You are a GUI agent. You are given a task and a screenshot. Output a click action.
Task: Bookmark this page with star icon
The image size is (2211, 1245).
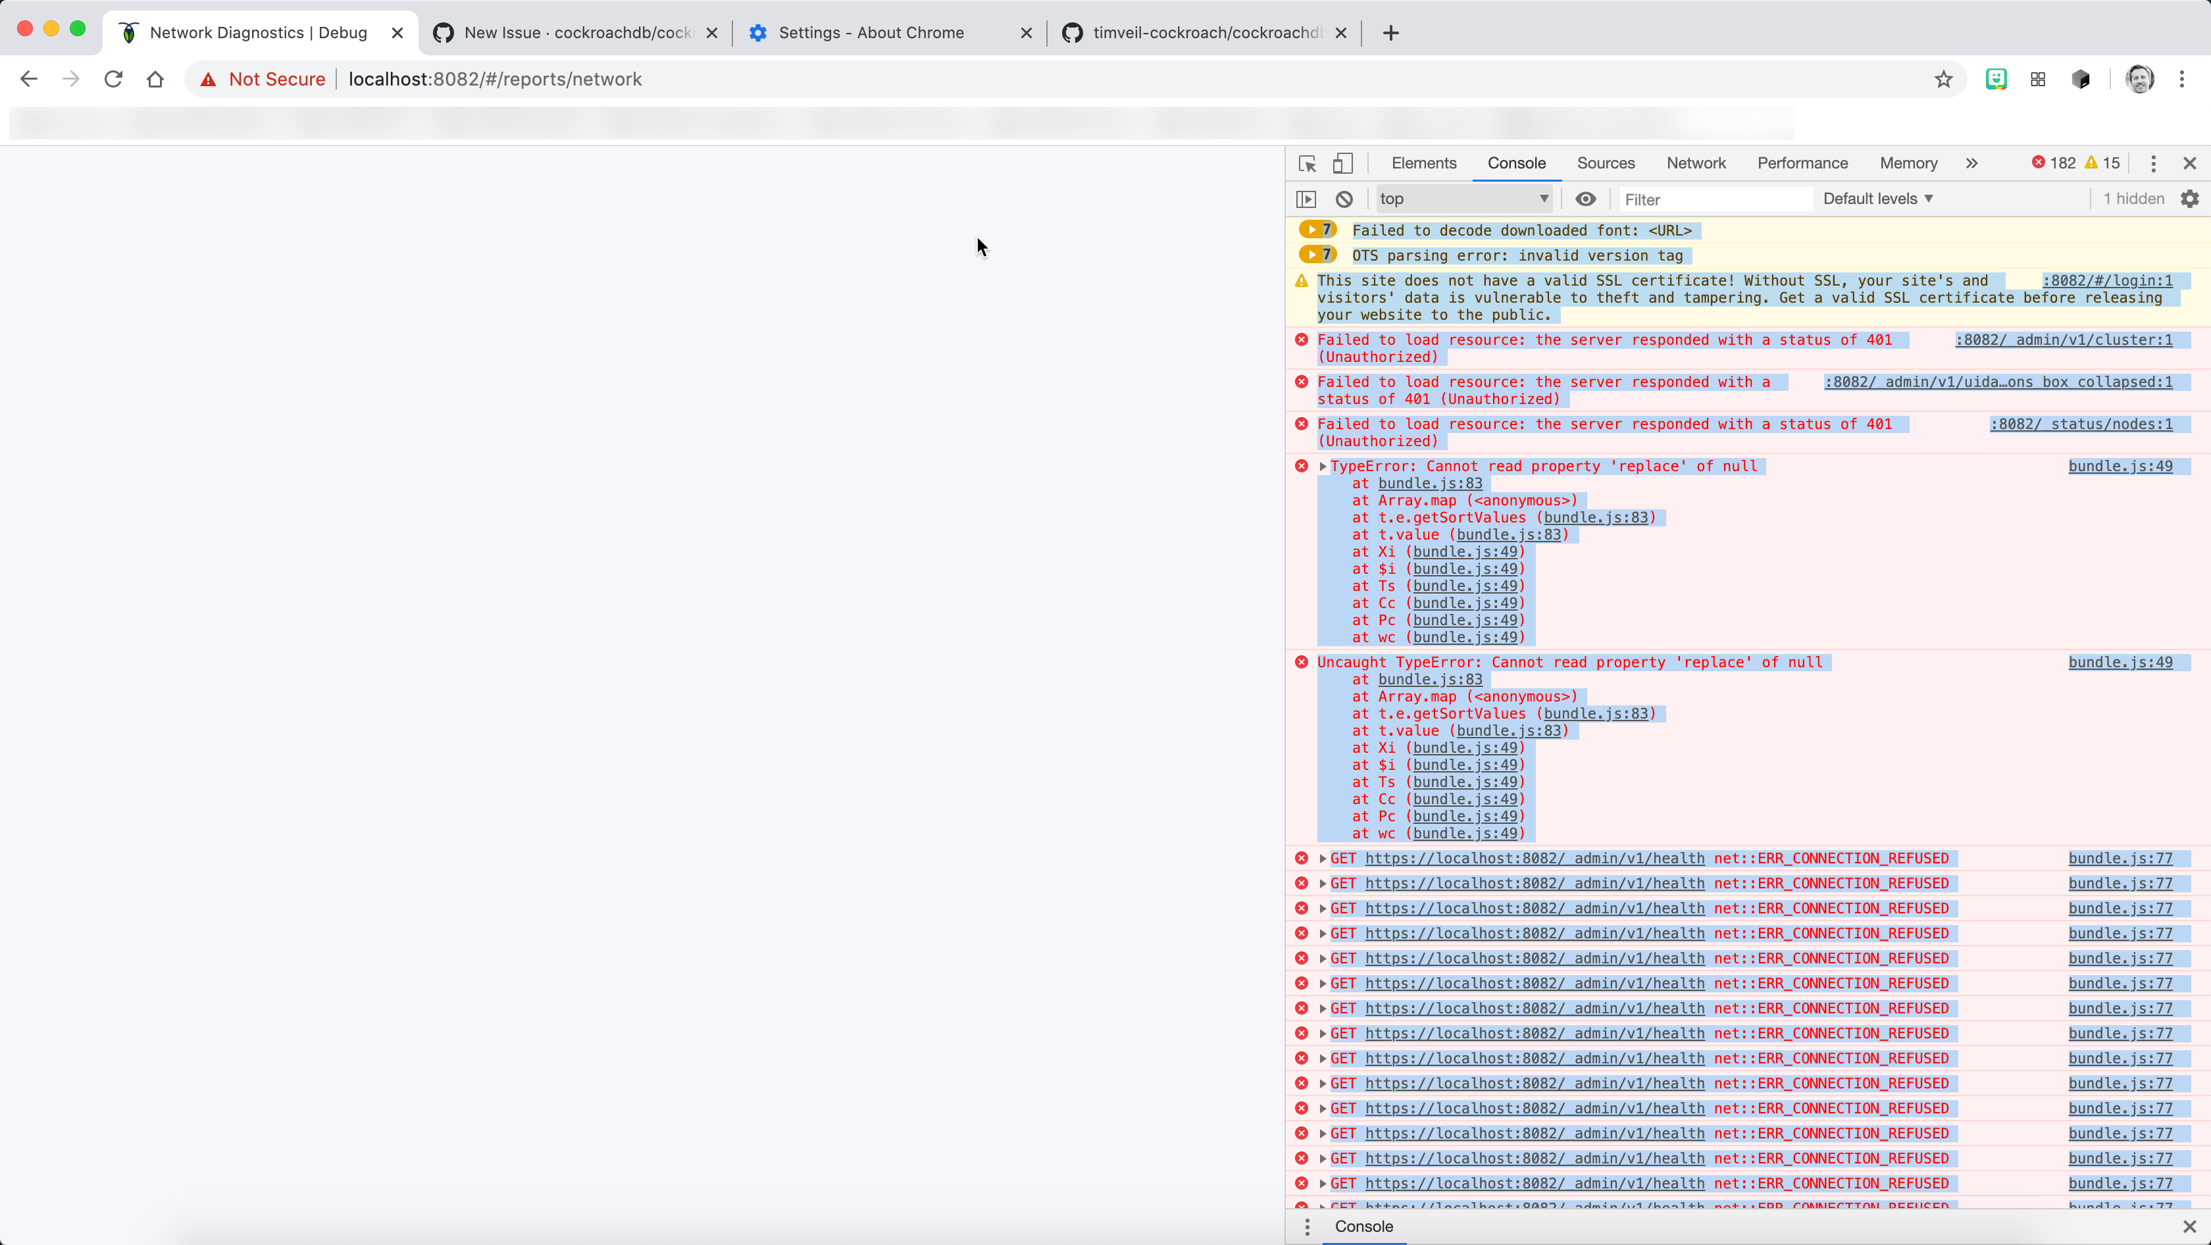click(x=1943, y=80)
